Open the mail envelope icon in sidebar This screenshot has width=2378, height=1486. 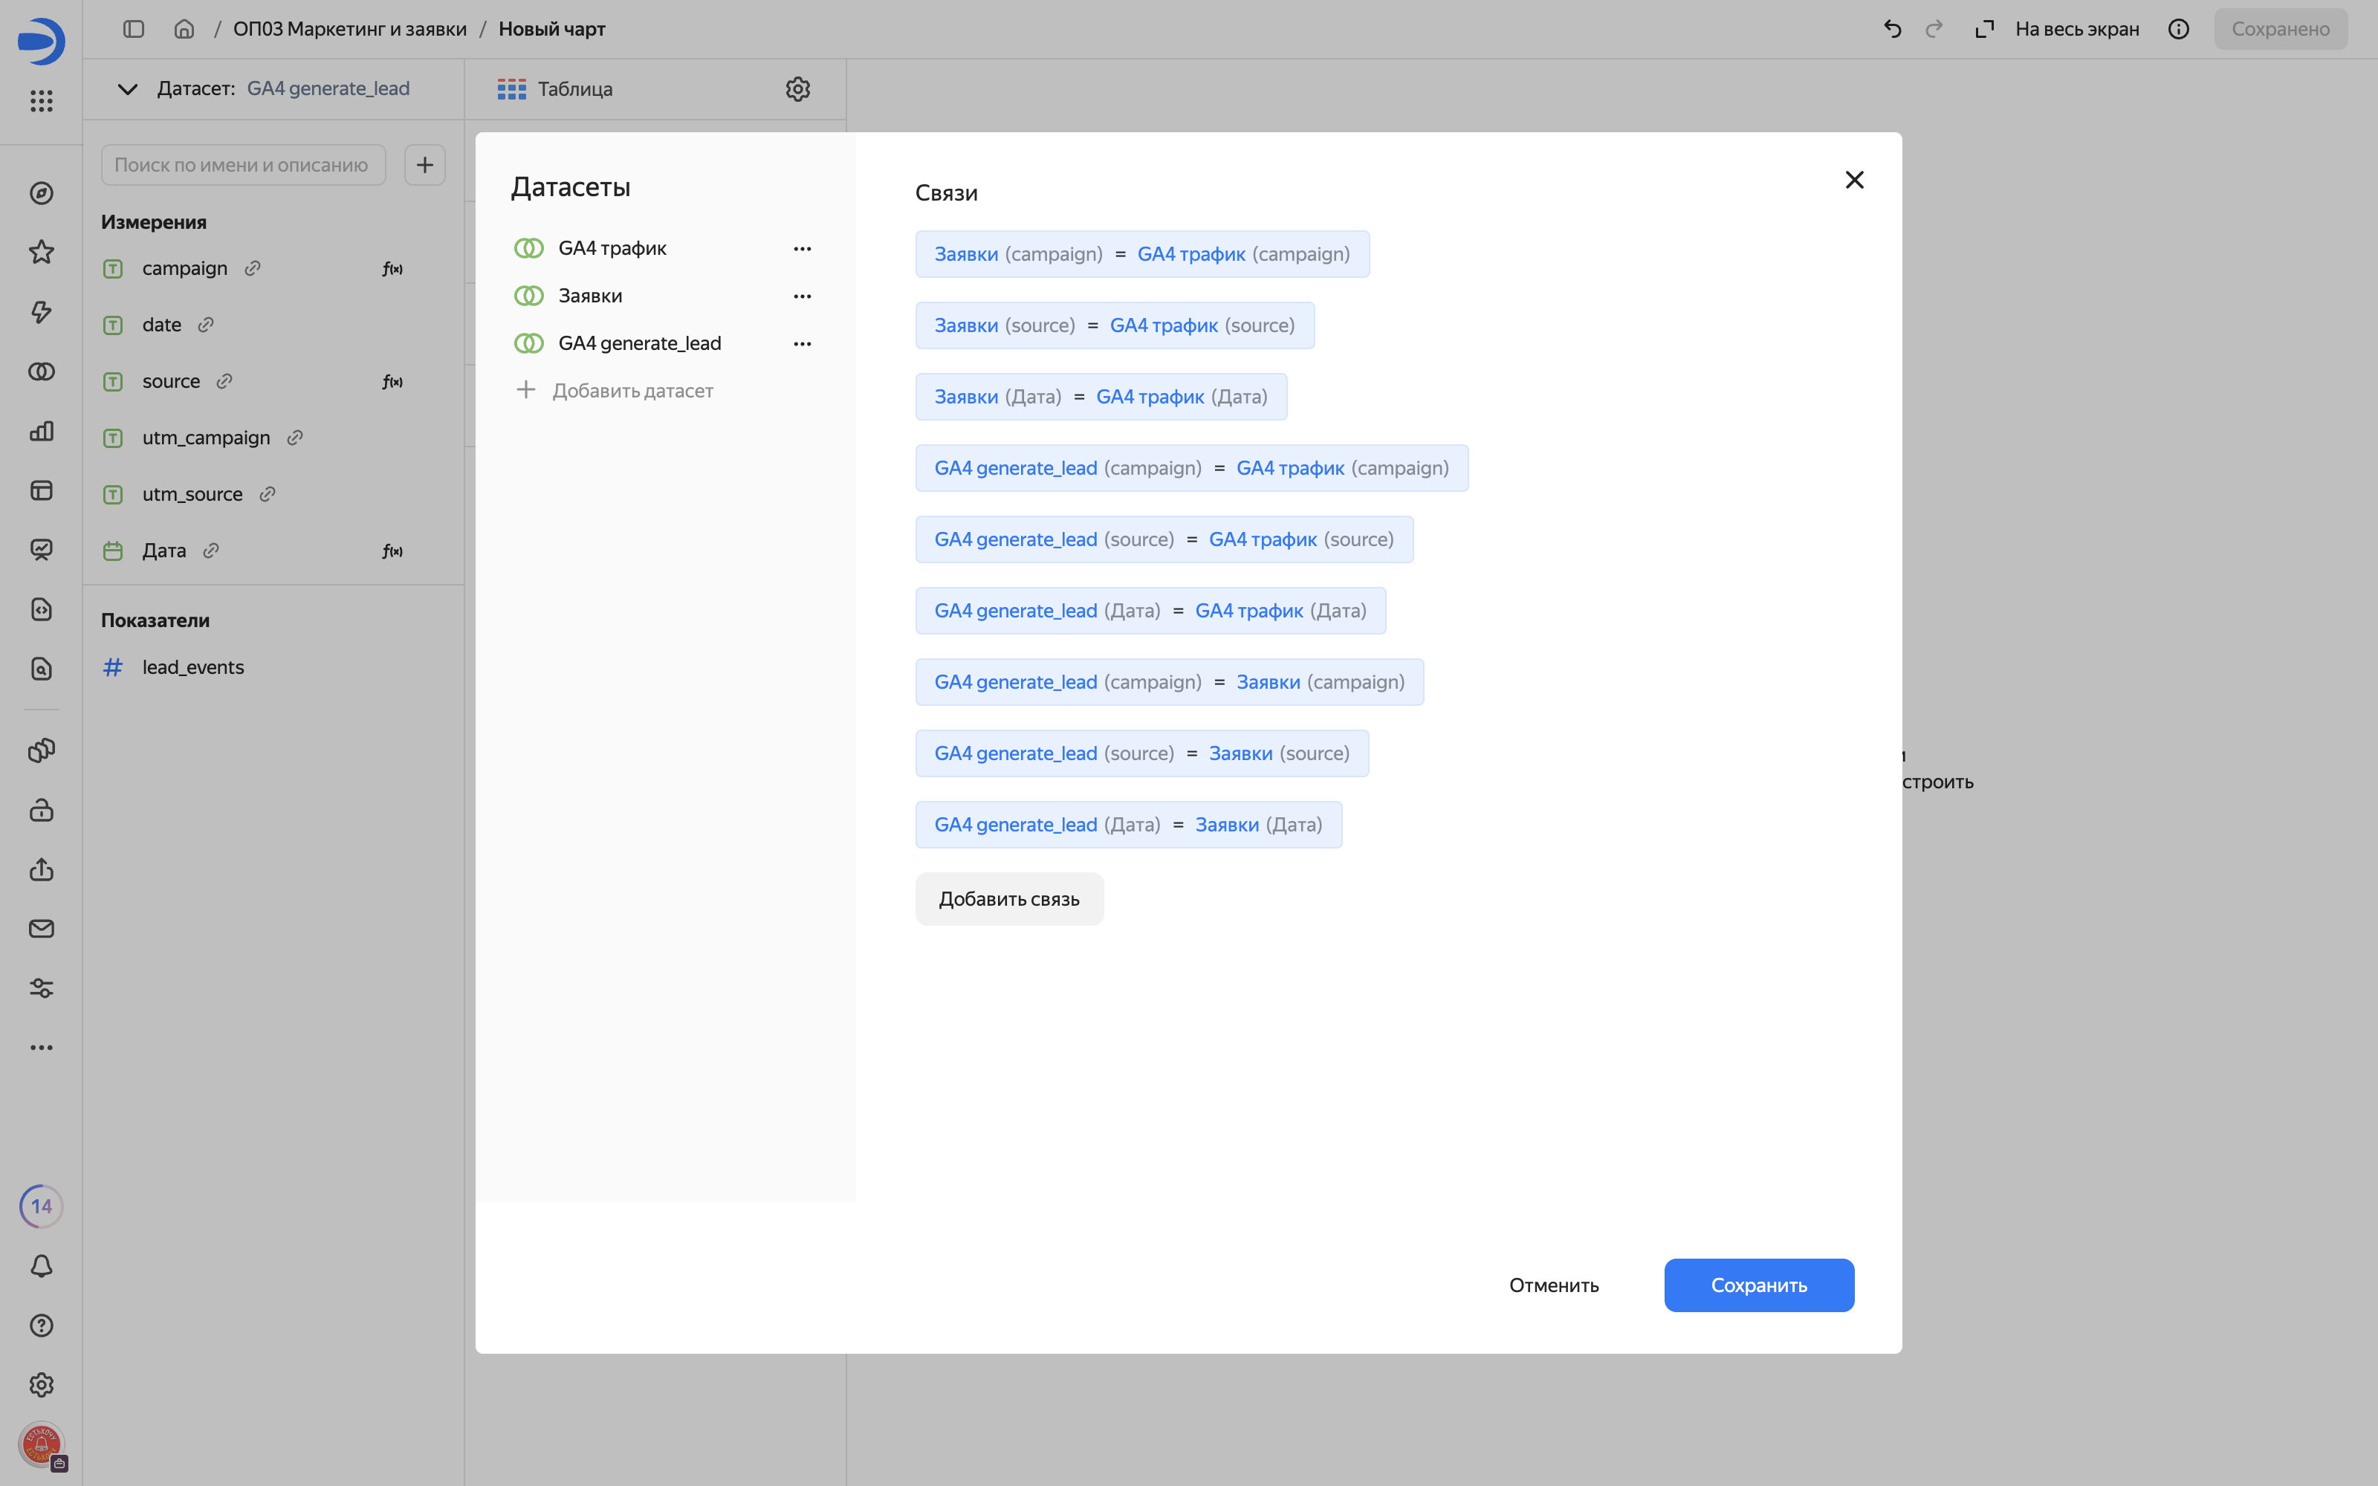click(42, 929)
